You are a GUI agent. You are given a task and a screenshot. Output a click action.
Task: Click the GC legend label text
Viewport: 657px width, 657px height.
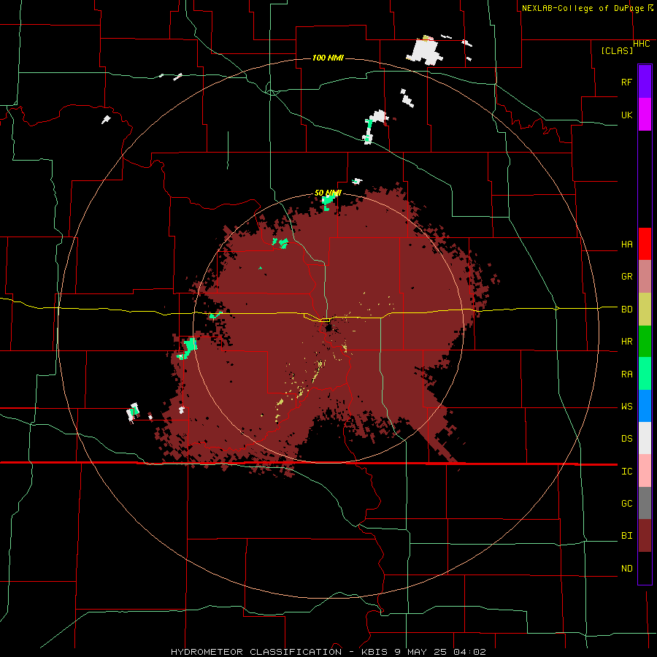click(626, 504)
